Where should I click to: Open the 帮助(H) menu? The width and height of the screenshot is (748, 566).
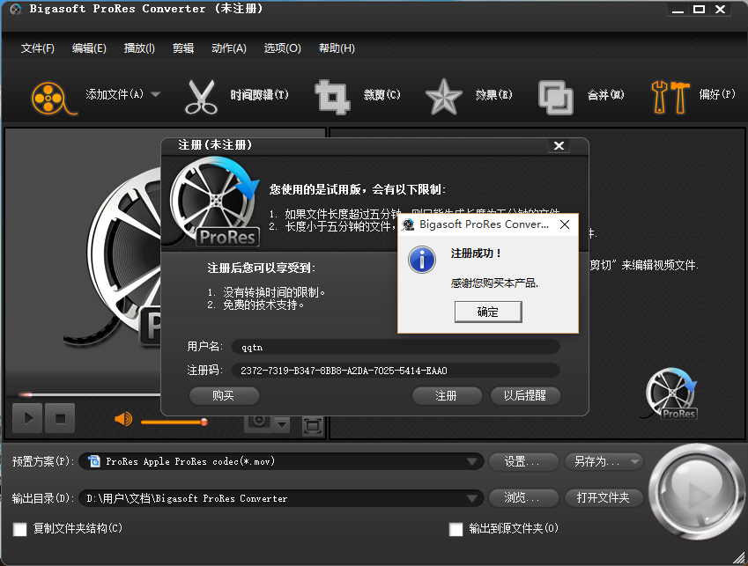click(337, 48)
